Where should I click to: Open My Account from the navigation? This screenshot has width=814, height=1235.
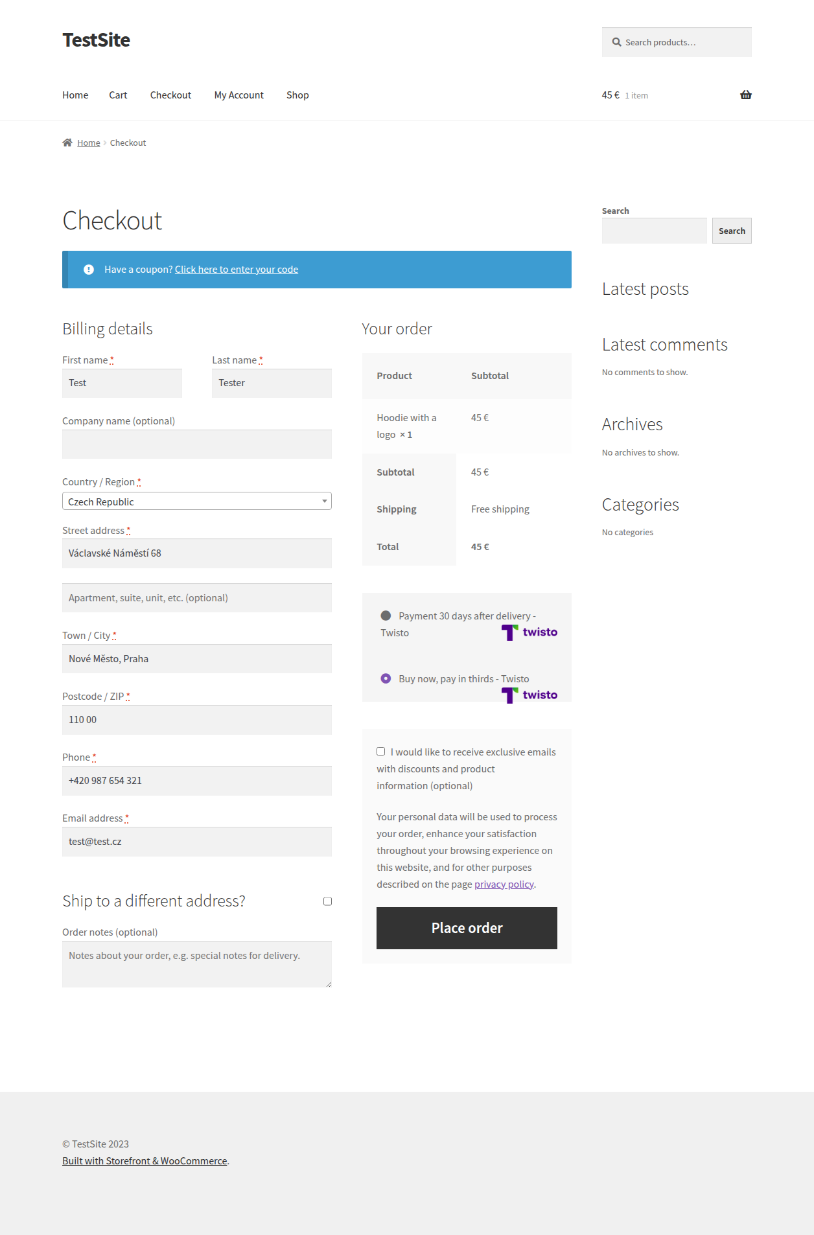click(238, 95)
